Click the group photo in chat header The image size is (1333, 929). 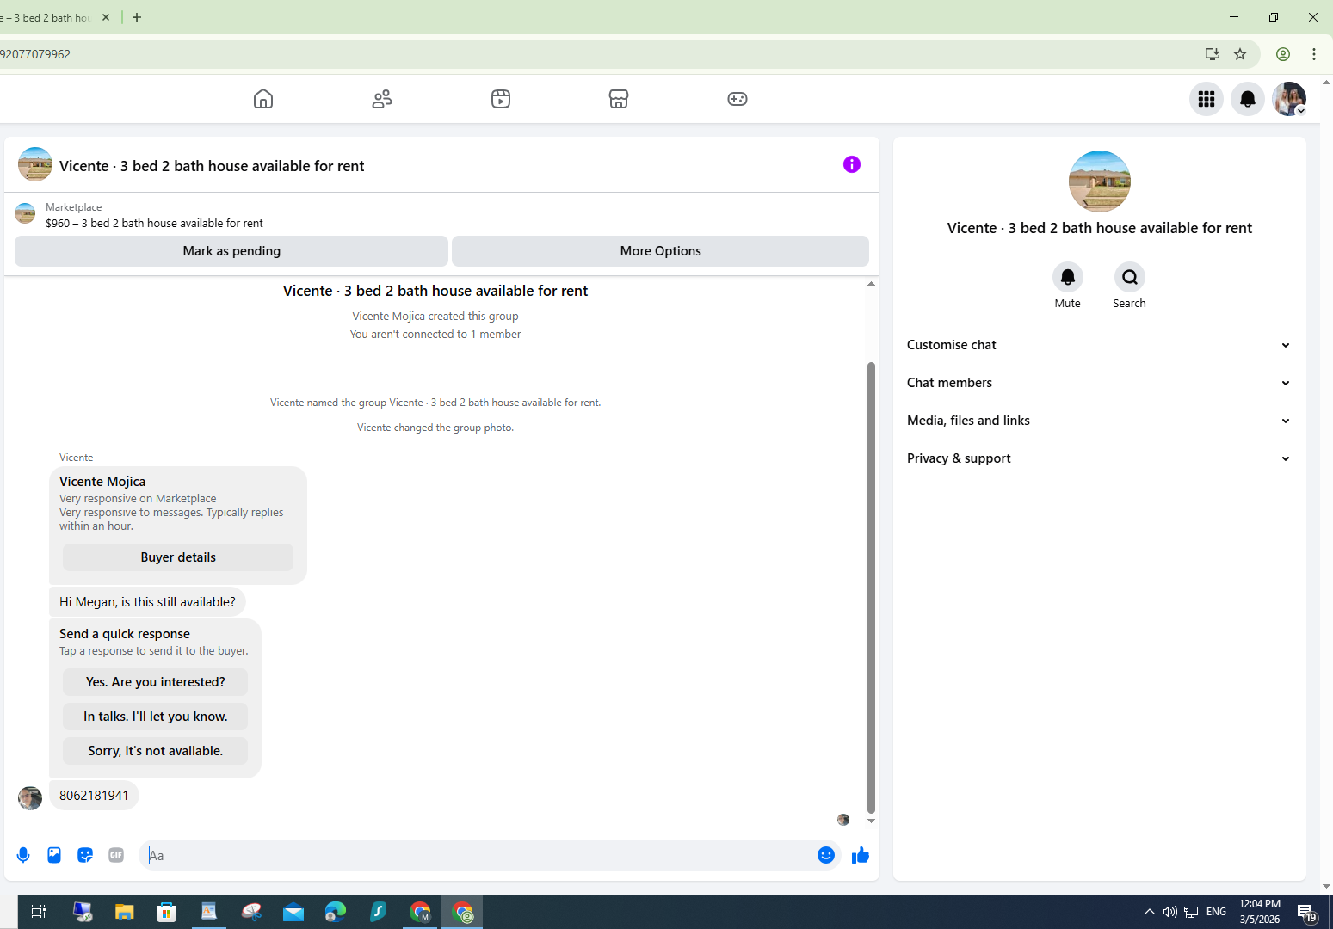click(x=35, y=164)
